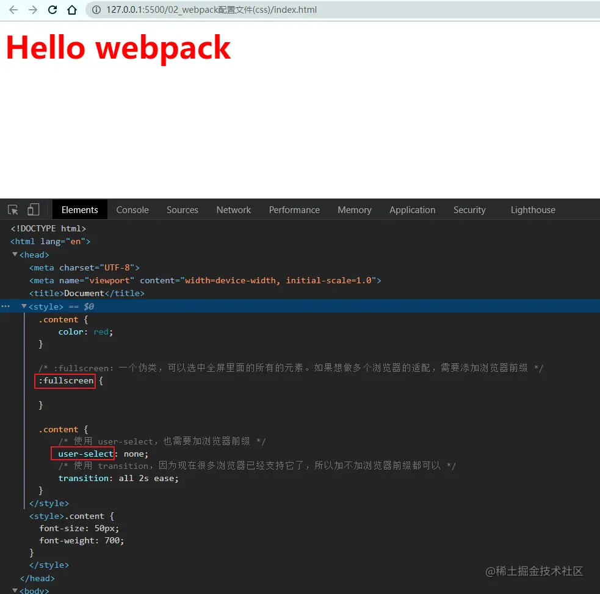The height and width of the screenshot is (594, 600).
Task: Select the DOCTYPE html line
Action: [48, 228]
